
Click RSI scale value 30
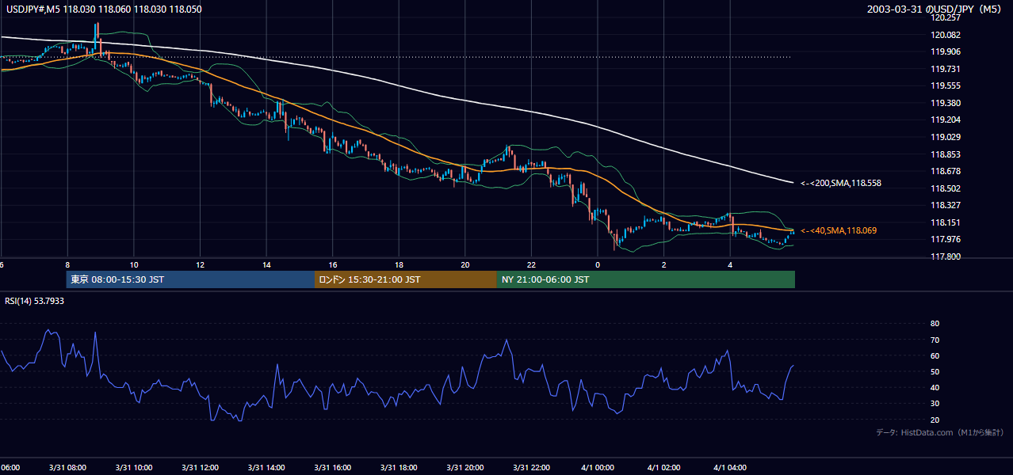tap(935, 404)
